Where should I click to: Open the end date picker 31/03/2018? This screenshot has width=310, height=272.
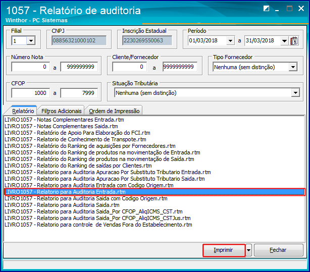284,41
